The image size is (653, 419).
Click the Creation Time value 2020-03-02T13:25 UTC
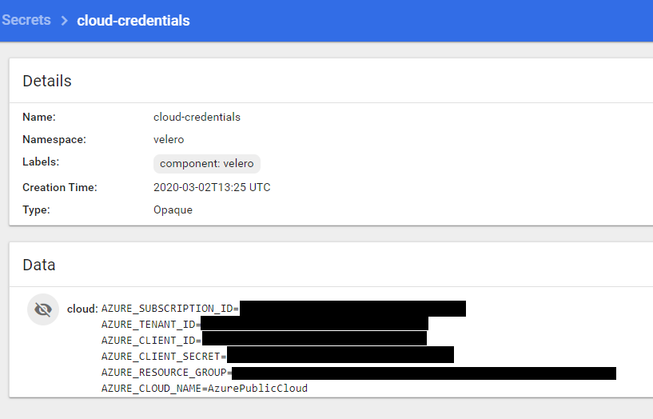(212, 187)
